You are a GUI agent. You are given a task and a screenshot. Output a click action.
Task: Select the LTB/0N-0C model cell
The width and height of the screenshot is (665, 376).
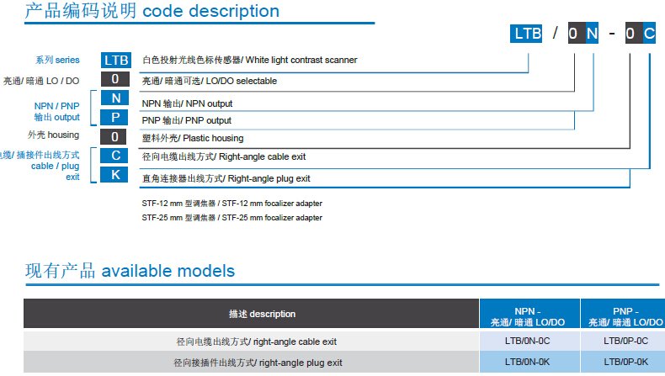528,341
